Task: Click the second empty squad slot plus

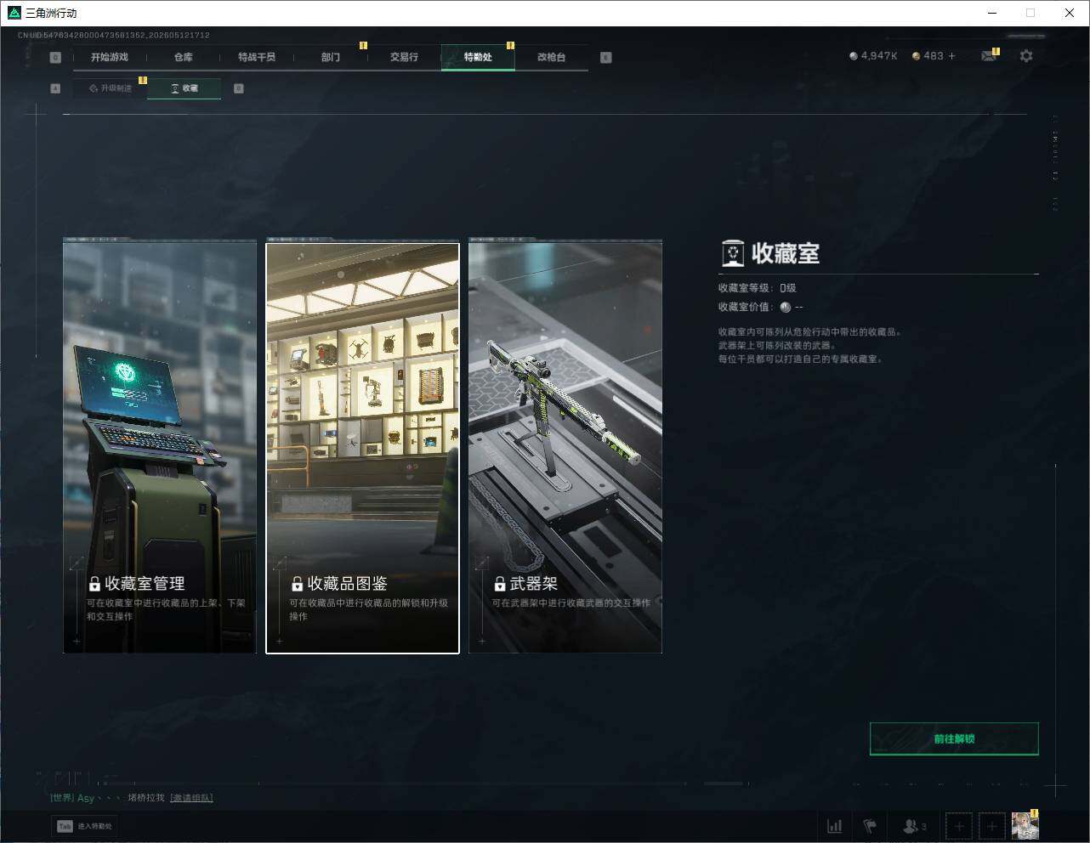Action: 991,826
